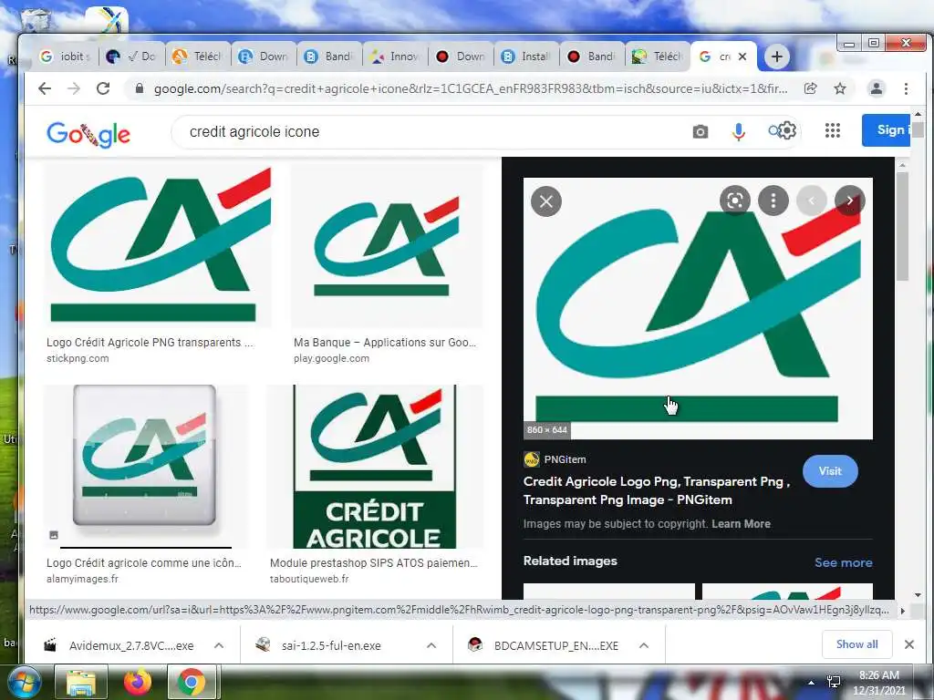
Task: Switch to the Do tab
Action: 132,57
